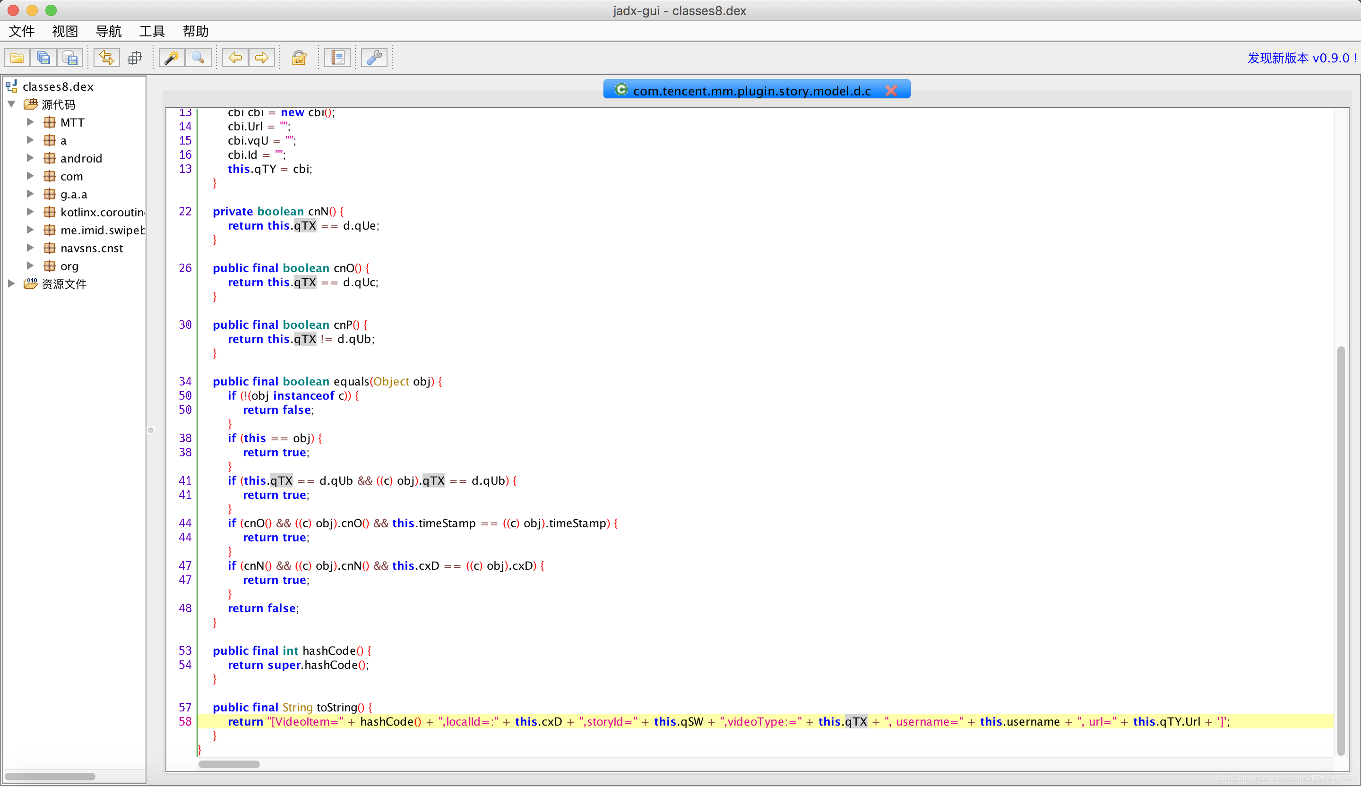Close the com.tencent.mm.plugin.story.model.d.c tab
The height and width of the screenshot is (787, 1361).
pos(891,91)
